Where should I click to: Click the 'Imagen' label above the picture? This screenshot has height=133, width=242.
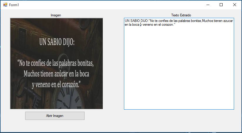click(x=56, y=15)
